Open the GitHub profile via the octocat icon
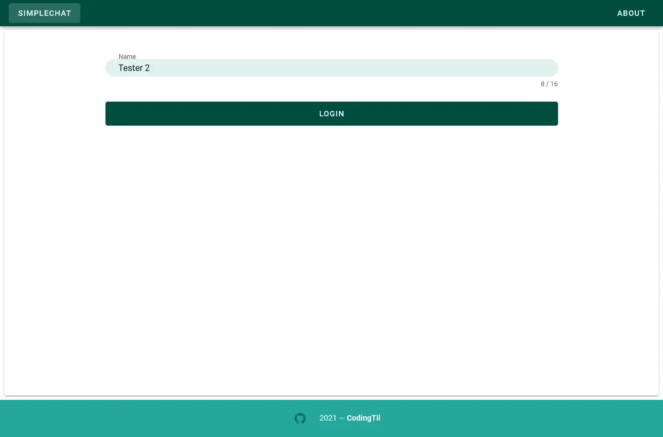Viewport: 663px width, 437px height. [x=300, y=418]
